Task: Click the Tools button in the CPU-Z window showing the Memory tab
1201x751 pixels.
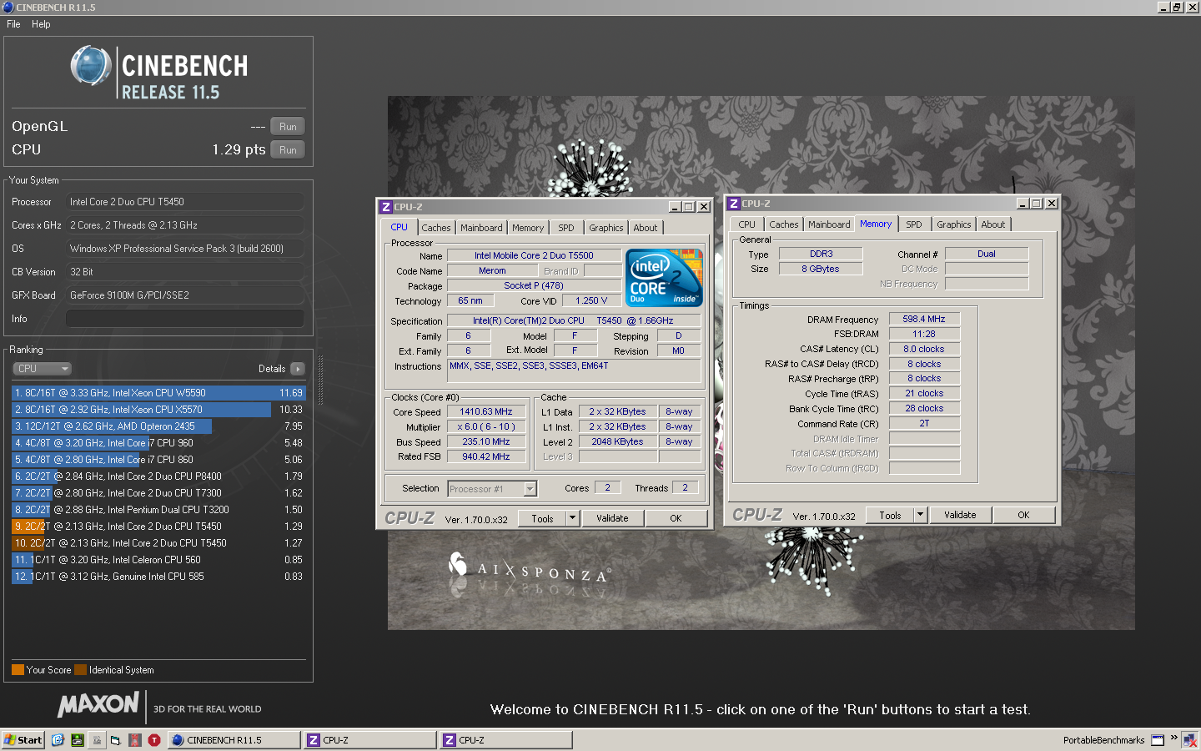Action: 890,515
